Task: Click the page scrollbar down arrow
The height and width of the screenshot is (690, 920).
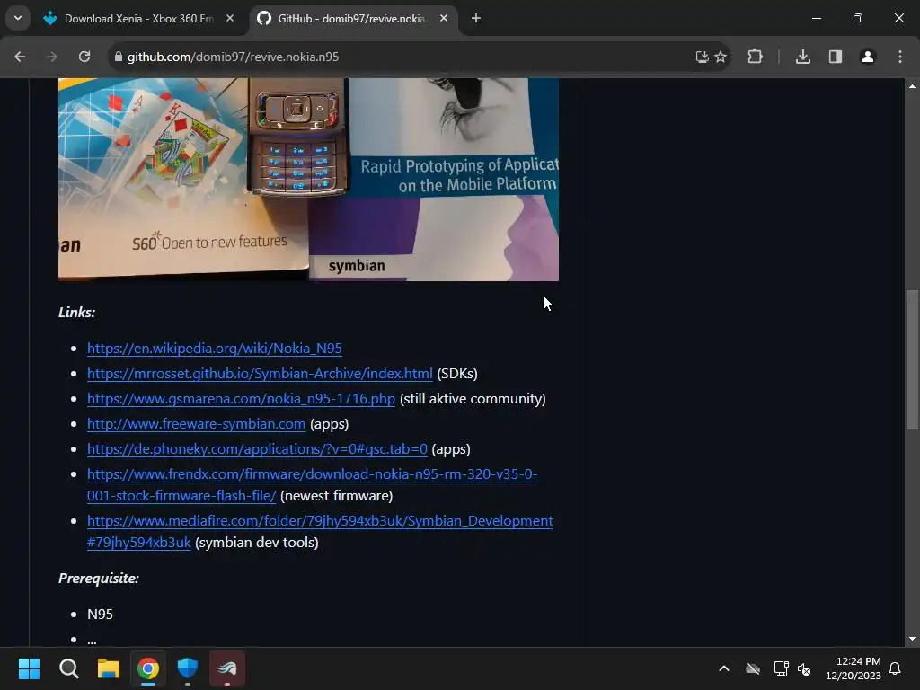Action: pos(912,639)
